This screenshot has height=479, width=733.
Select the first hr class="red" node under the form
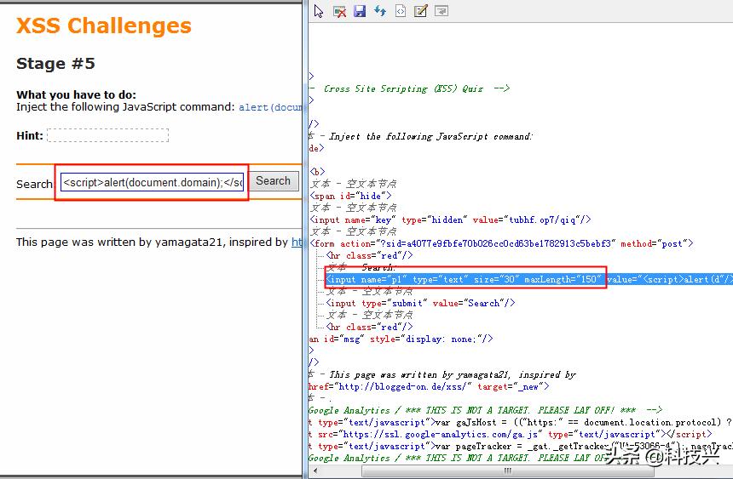[x=369, y=255]
